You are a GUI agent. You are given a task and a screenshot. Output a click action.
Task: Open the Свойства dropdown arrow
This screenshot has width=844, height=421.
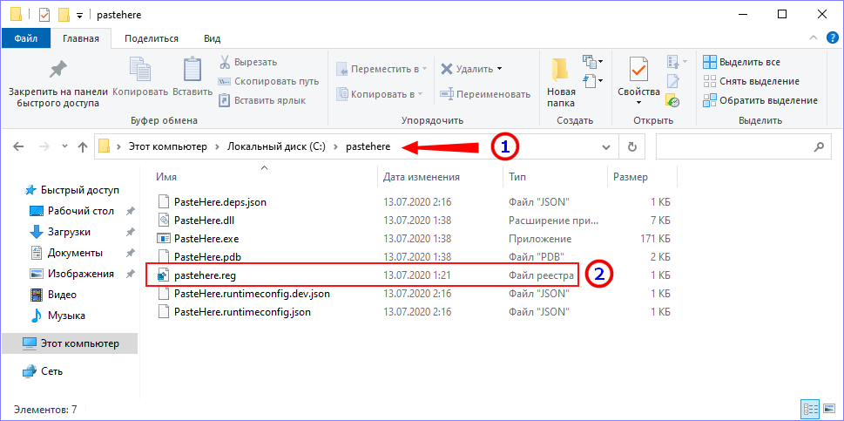click(638, 102)
